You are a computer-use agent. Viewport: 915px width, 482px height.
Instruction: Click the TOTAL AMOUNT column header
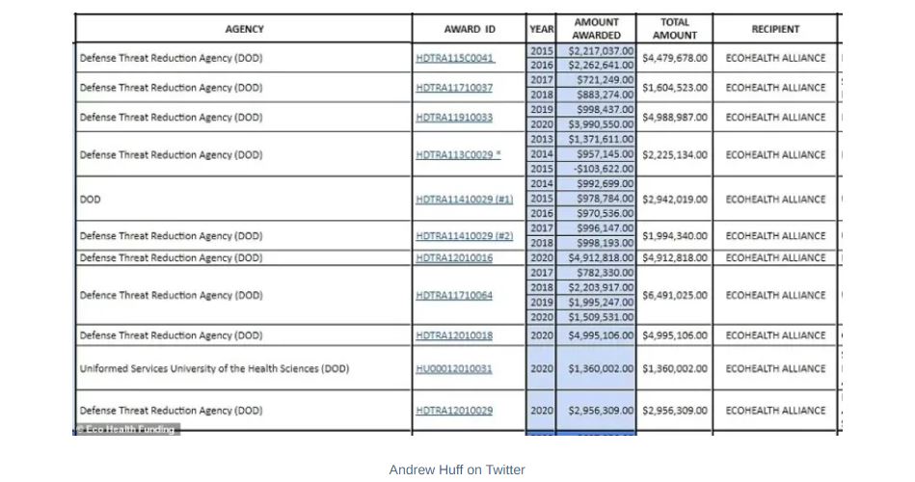point(674,28)
